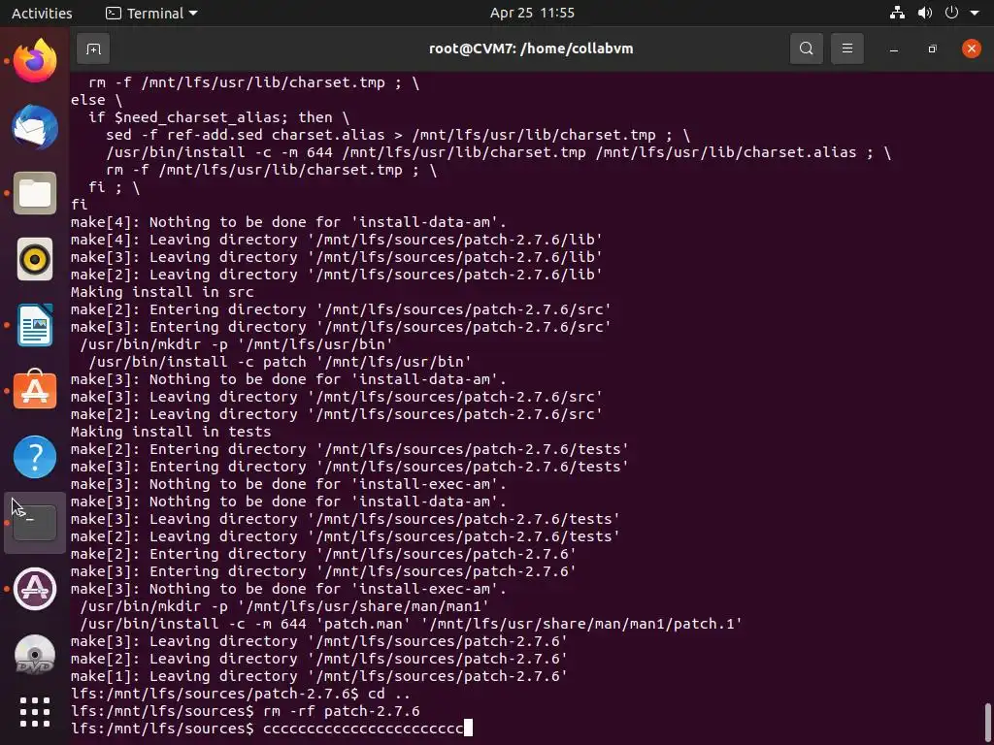The image size is (994, 745).
Task: Click the line installing patch.man to man1
Action: (x=411, y=624)
